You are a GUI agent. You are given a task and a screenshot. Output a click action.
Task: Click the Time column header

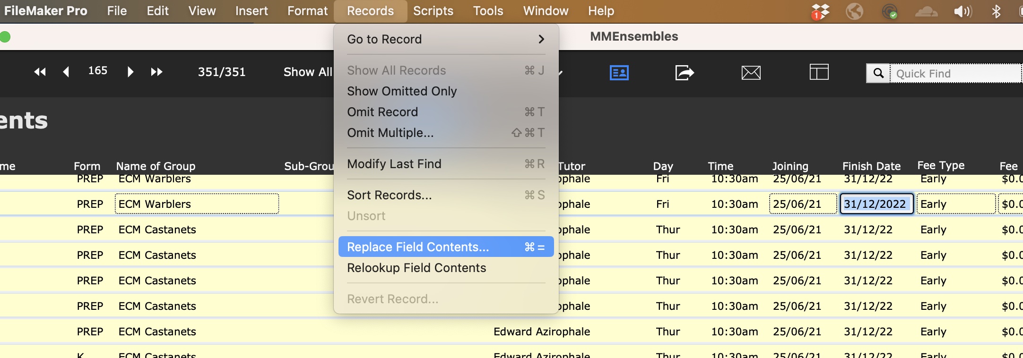coord(720,166)
